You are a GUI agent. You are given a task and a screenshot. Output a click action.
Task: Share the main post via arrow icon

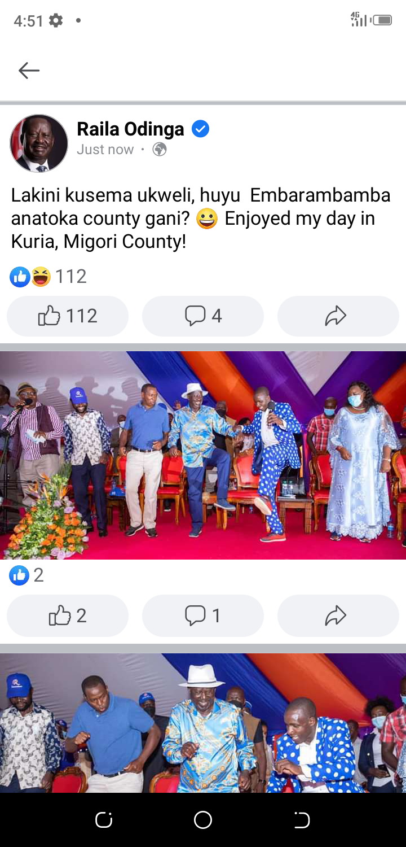pyautogui.click(x=338, y=316)
